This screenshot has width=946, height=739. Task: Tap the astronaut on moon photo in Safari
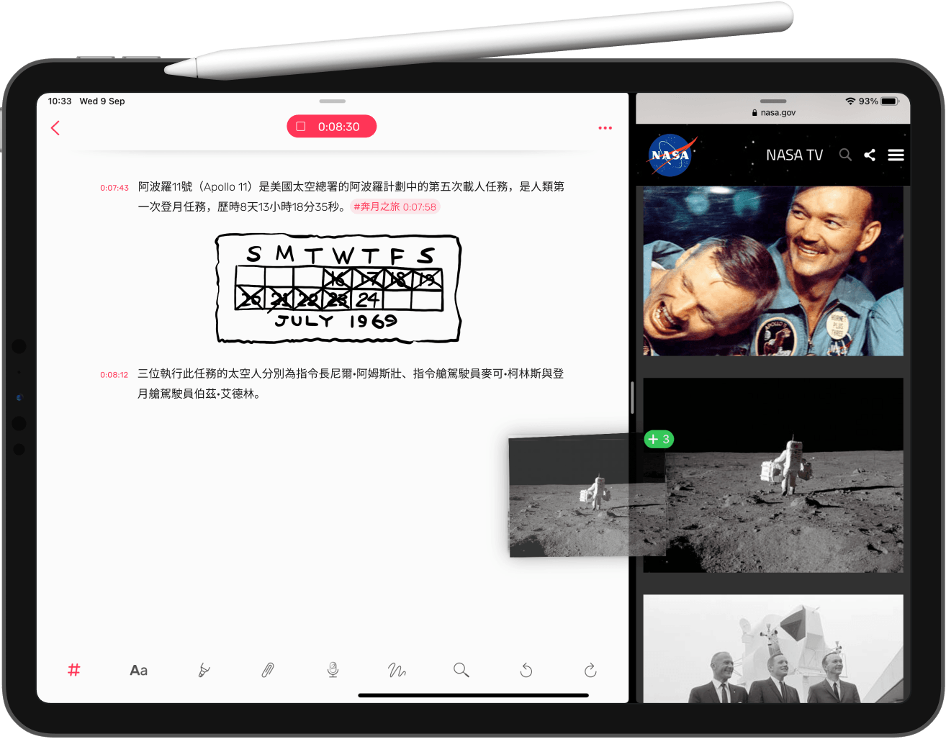tap(772, 476)
